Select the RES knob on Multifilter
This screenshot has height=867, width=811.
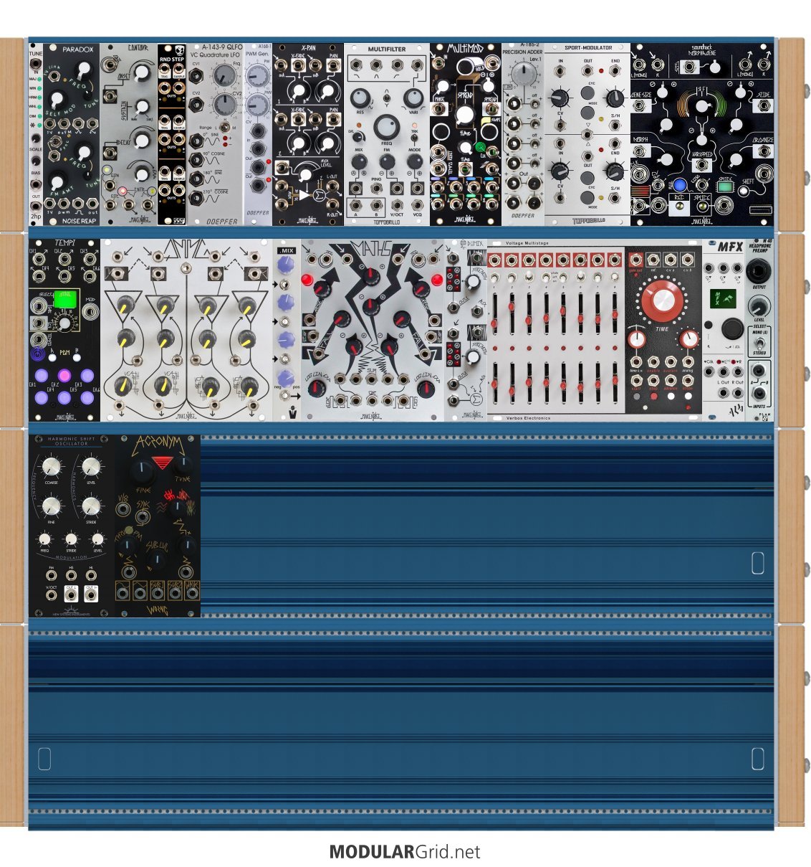click(x=361, y=98)
